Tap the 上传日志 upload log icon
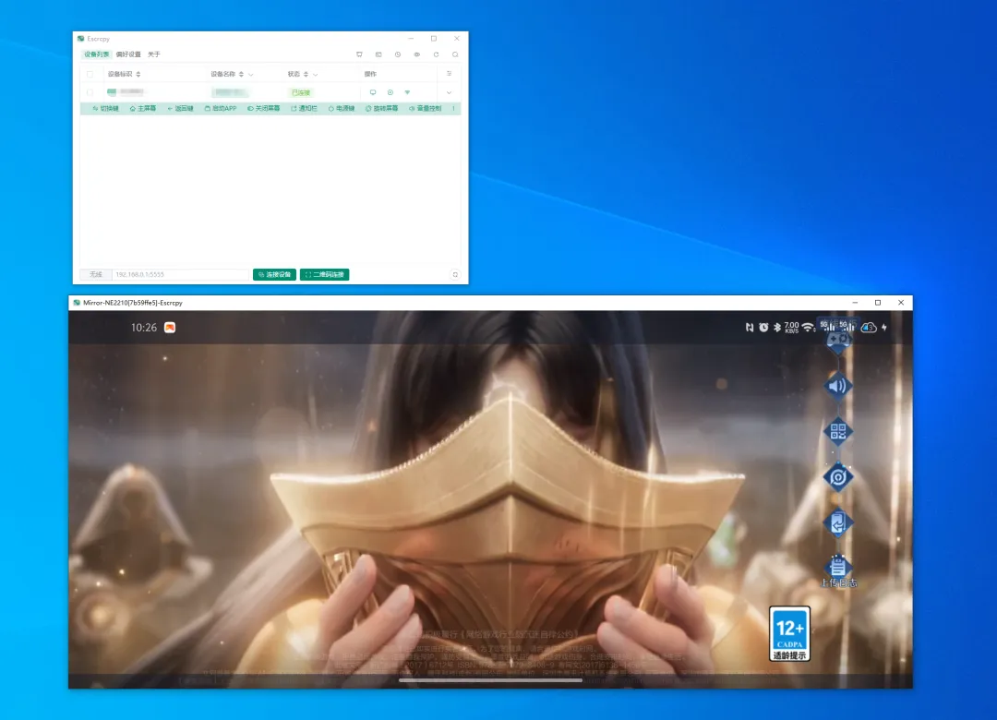This screenshot has height=720, width=997. click(x=838, y=570)
